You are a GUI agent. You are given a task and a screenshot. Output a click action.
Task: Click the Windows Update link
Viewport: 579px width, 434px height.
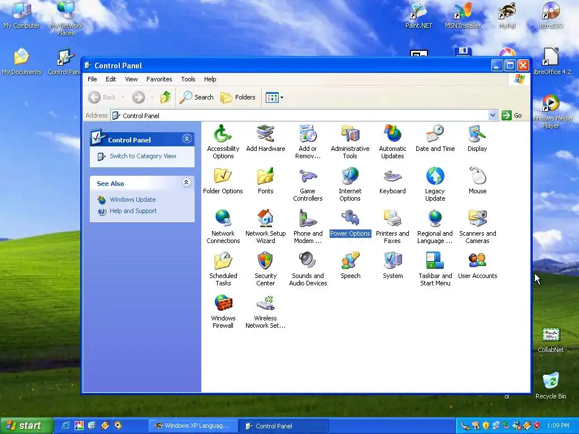coord(132,199)
